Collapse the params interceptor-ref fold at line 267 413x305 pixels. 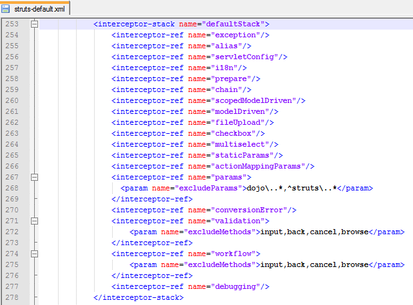pos(35,177)
